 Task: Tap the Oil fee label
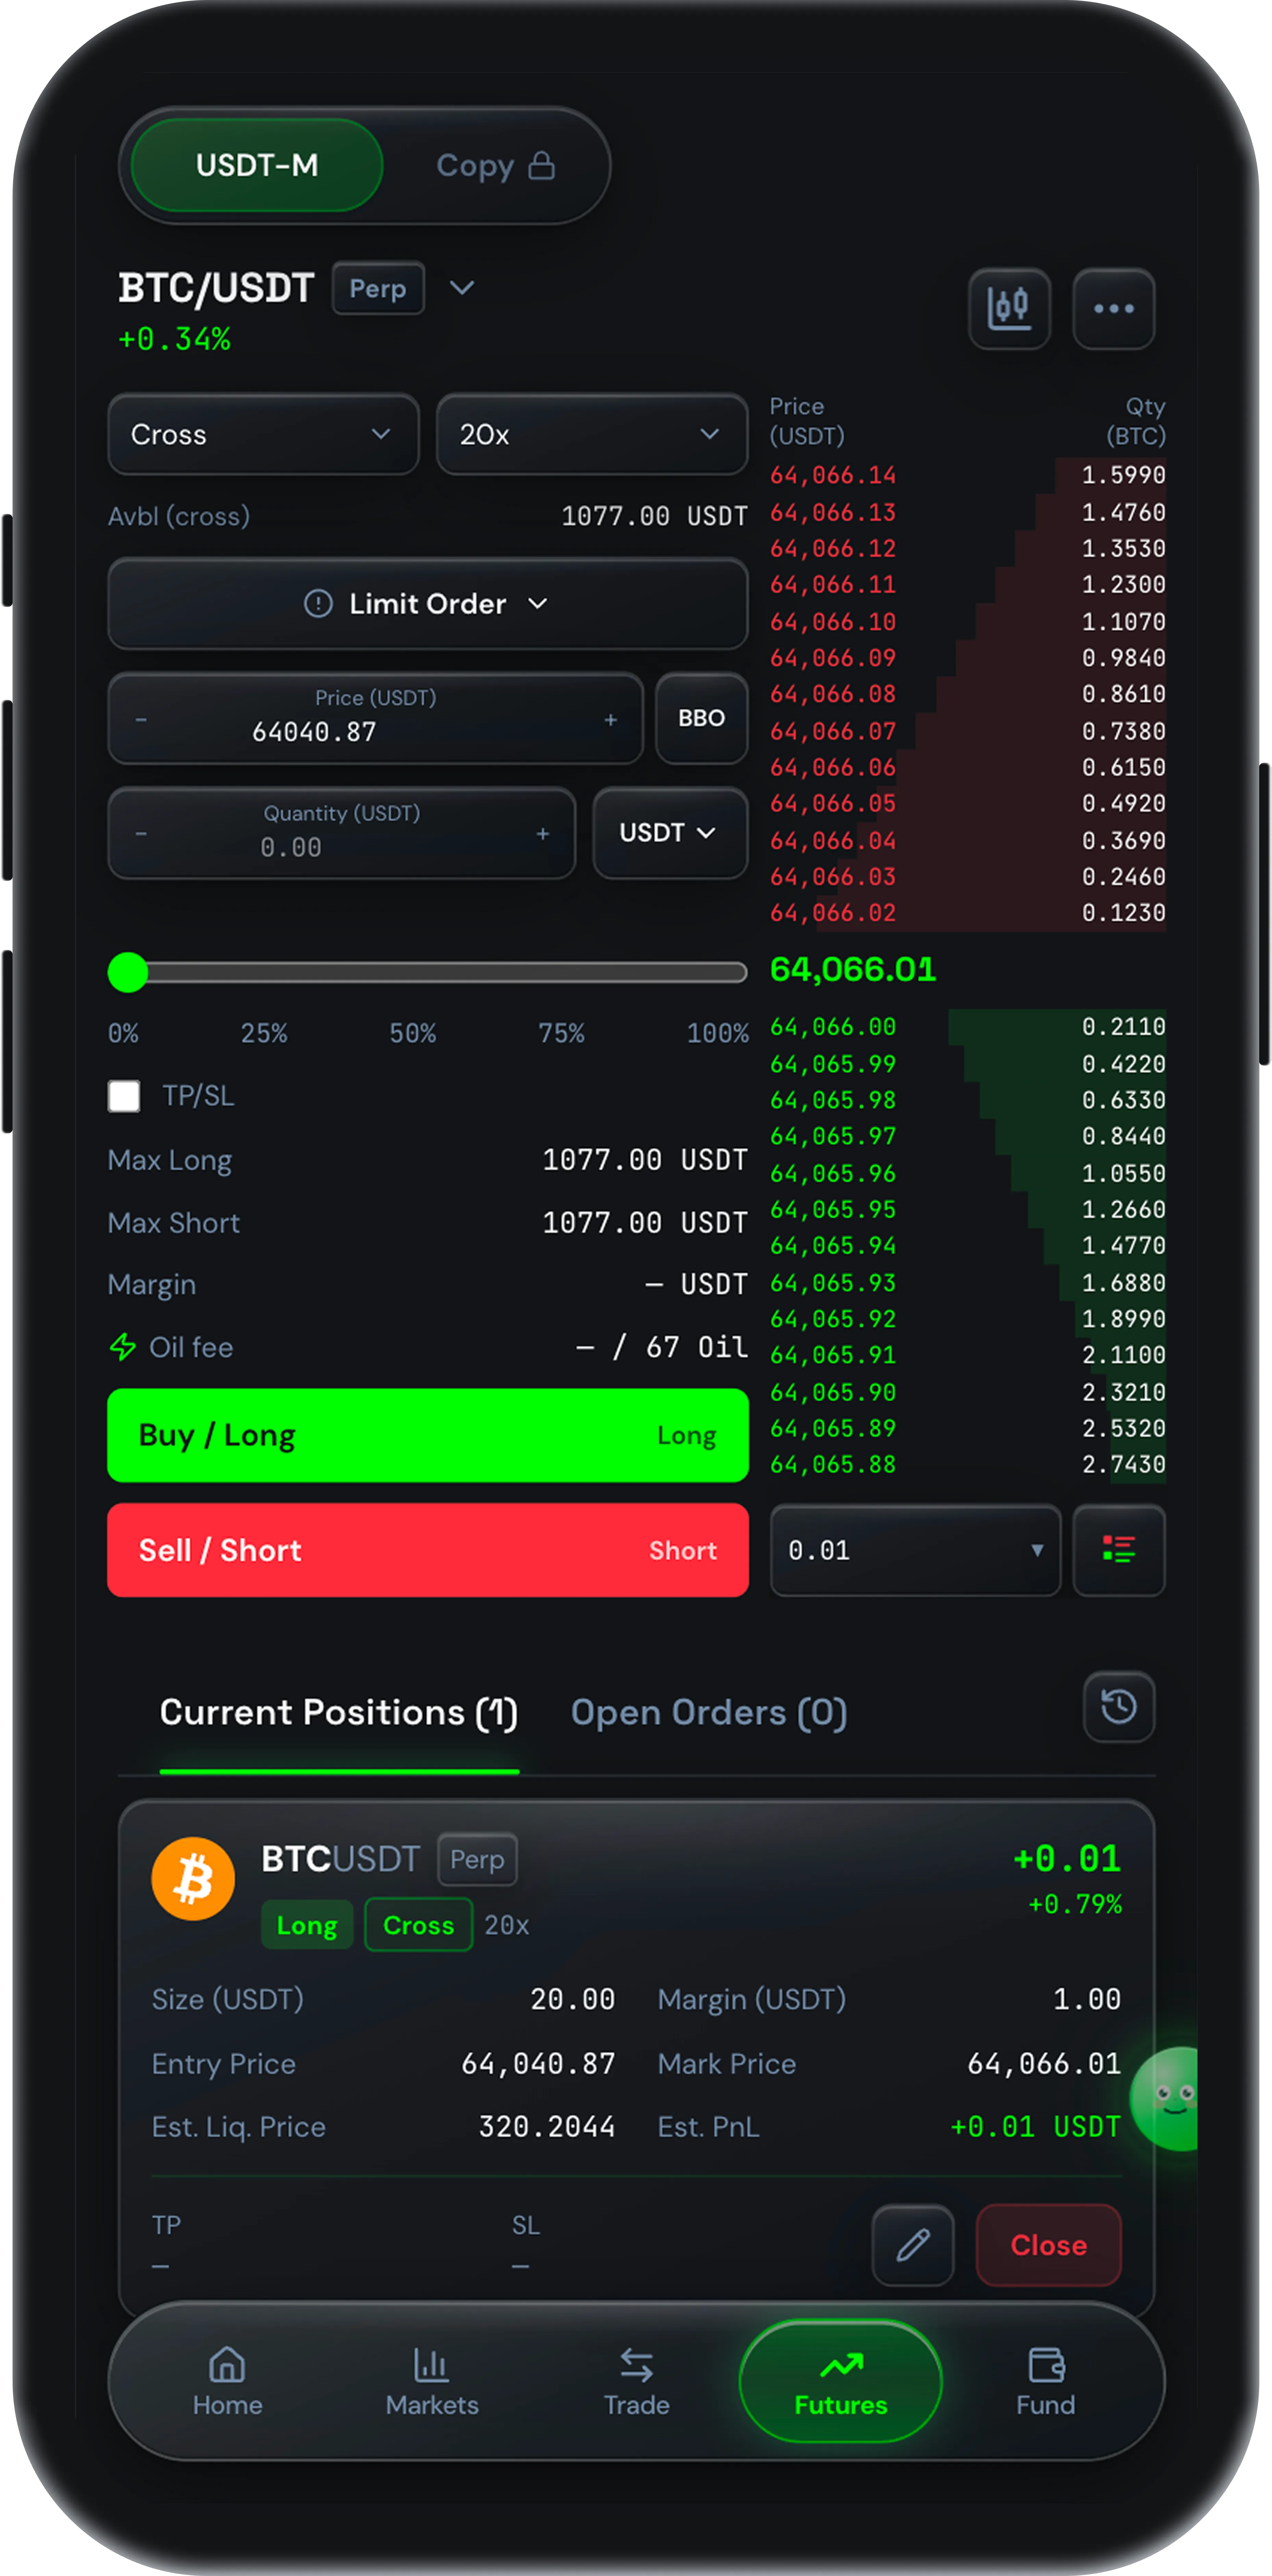pyautogui.click(x=191, y=1347)
